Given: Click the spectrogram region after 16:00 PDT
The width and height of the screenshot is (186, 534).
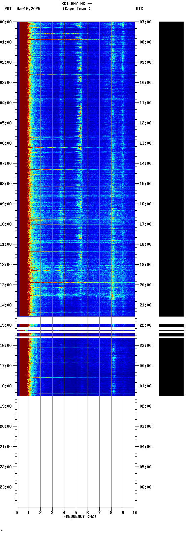Looking at the screenshot, I should point(76,367).
